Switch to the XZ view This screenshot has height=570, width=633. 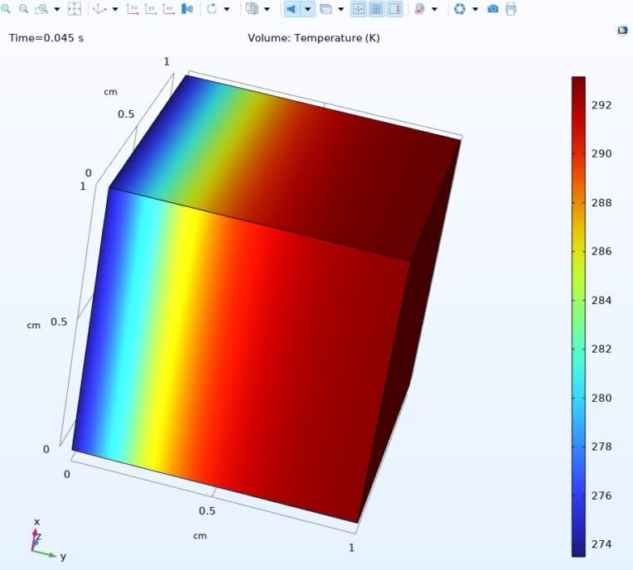click(x=169, y=8)
